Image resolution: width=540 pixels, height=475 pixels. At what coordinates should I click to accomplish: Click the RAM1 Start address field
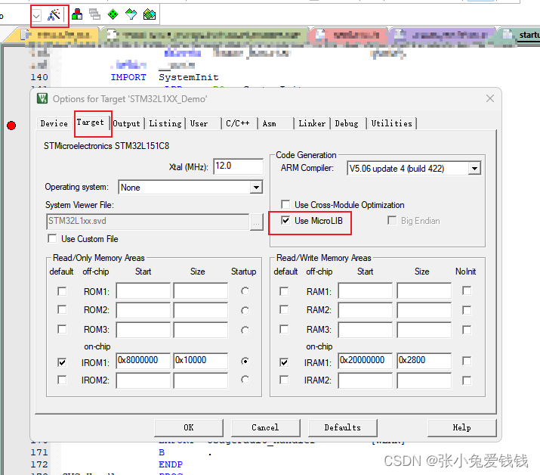click(365, 290)
